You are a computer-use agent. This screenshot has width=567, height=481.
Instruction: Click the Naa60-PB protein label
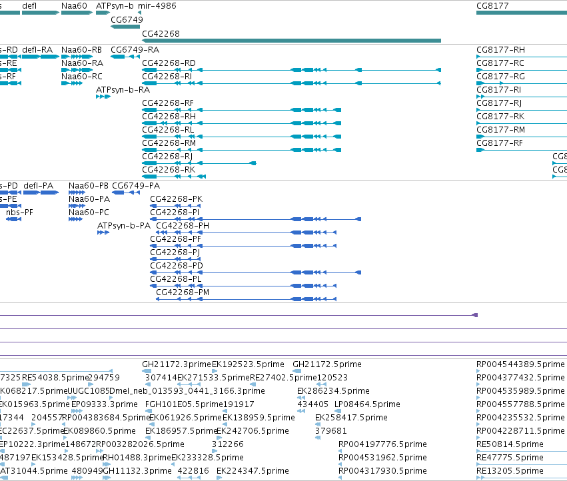[x=89, y=186]
